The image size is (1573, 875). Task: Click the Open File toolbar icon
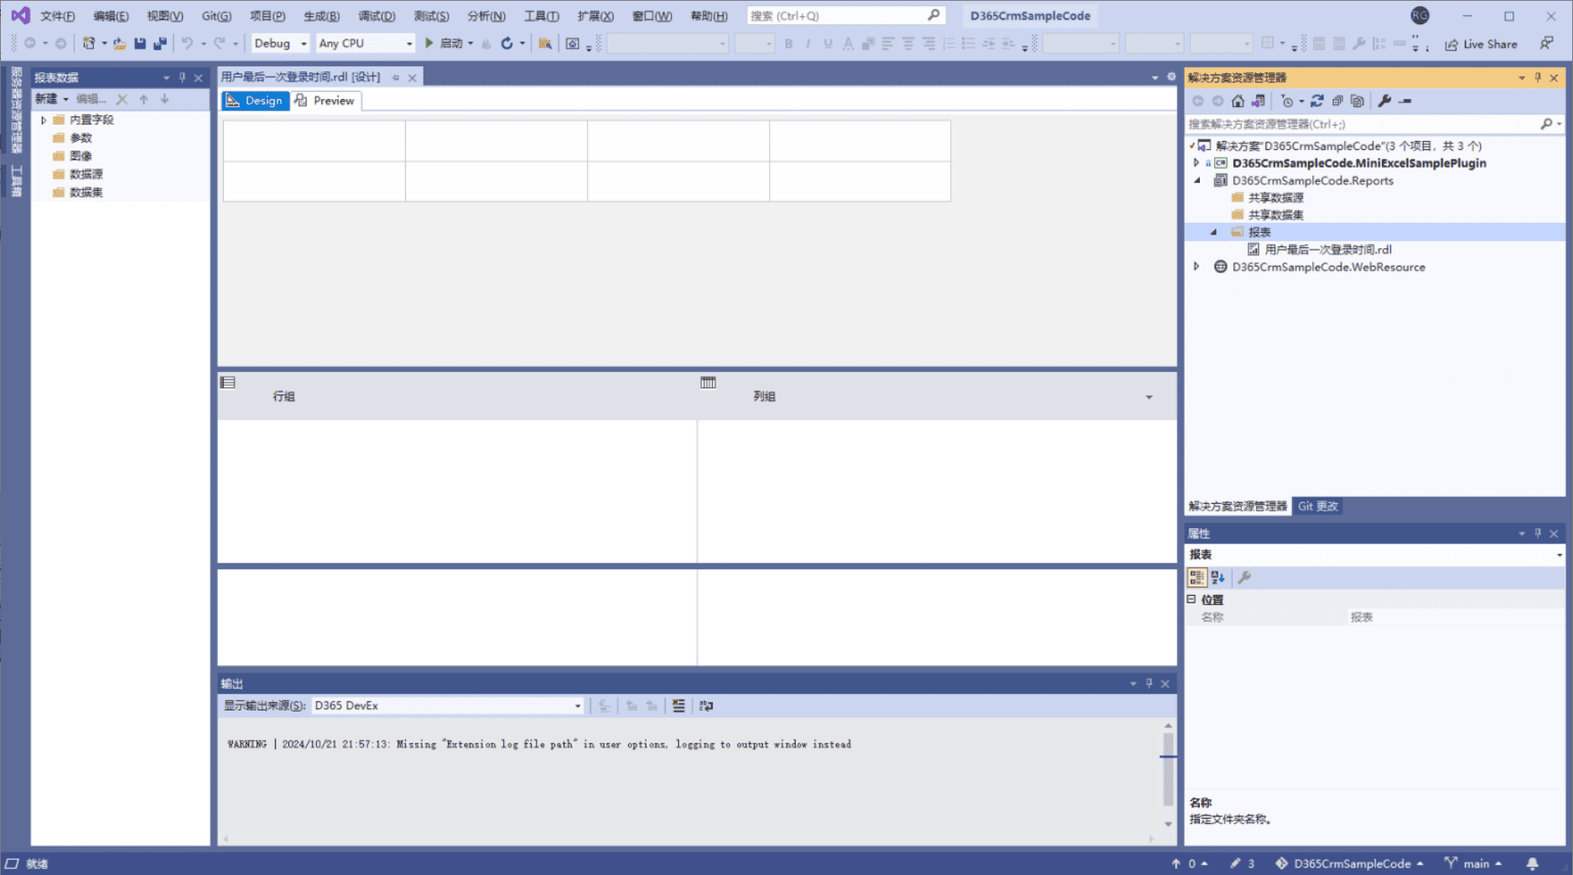[120, 44]
